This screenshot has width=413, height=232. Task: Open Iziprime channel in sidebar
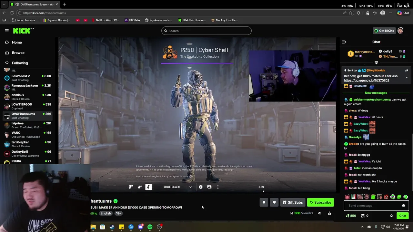pyautogui.click(x=28, y=125)
